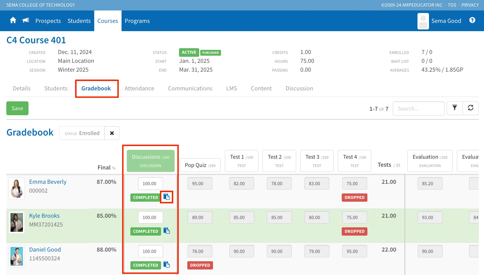Select the Test 3 column header

pos(317,161)
